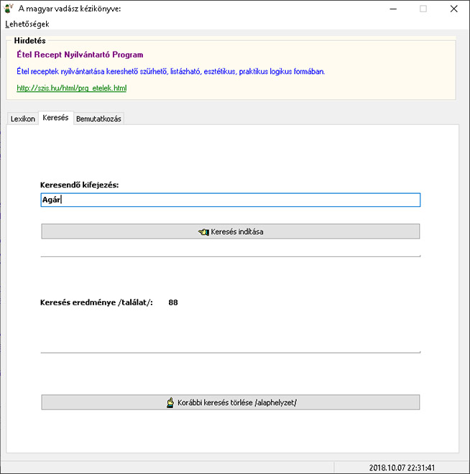Viewport: 470px width, 474px height.
Task: Click the pointing hand icon on search button
Action: [x=203, y=232]
